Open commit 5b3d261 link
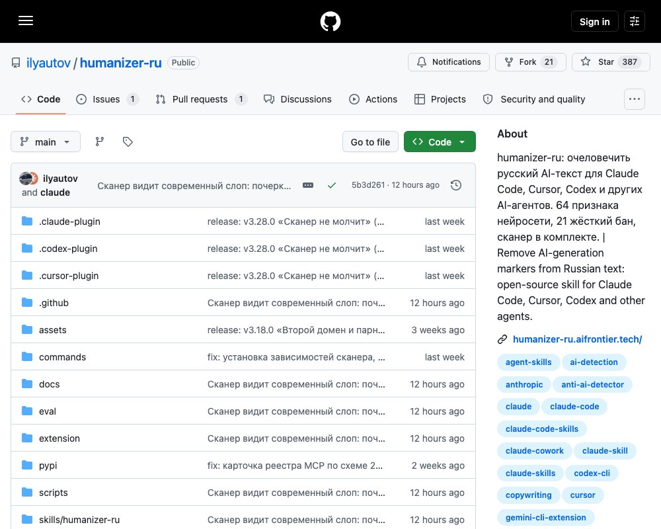Viewport: 661px width, 529px height. [368, 184]
